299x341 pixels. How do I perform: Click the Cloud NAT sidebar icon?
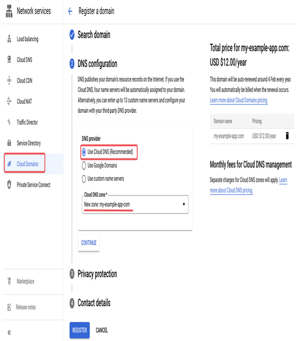point(9,101)
